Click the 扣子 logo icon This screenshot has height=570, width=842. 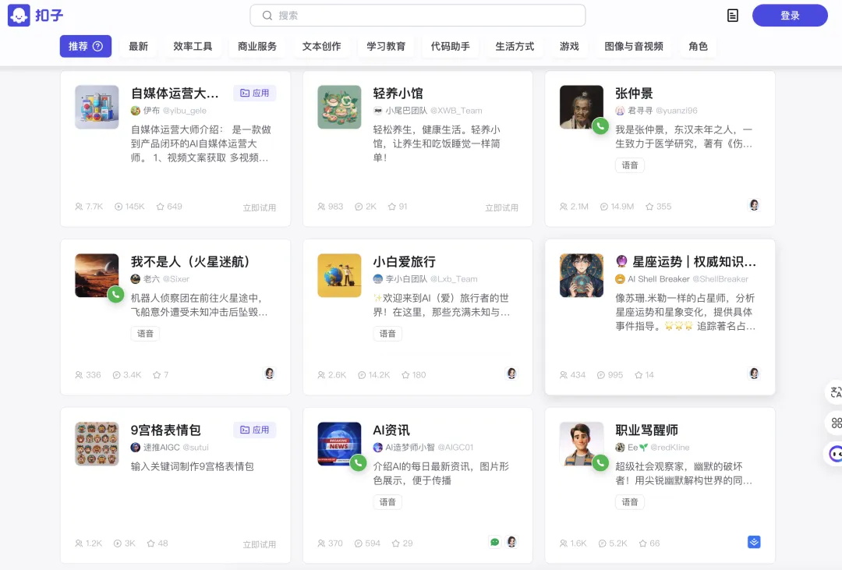[17, 16]
